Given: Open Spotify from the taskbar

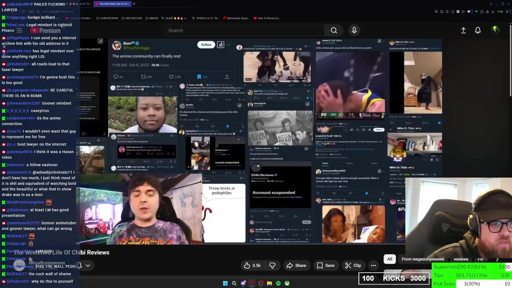Looking at the screenshot, I should pyautogui.click(x=278, y=283).
